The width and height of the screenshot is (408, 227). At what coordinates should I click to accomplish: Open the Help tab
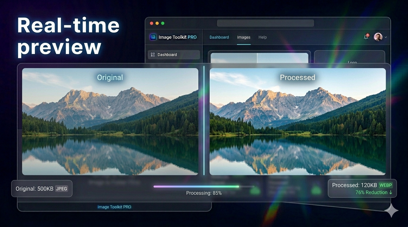(262, 37)
